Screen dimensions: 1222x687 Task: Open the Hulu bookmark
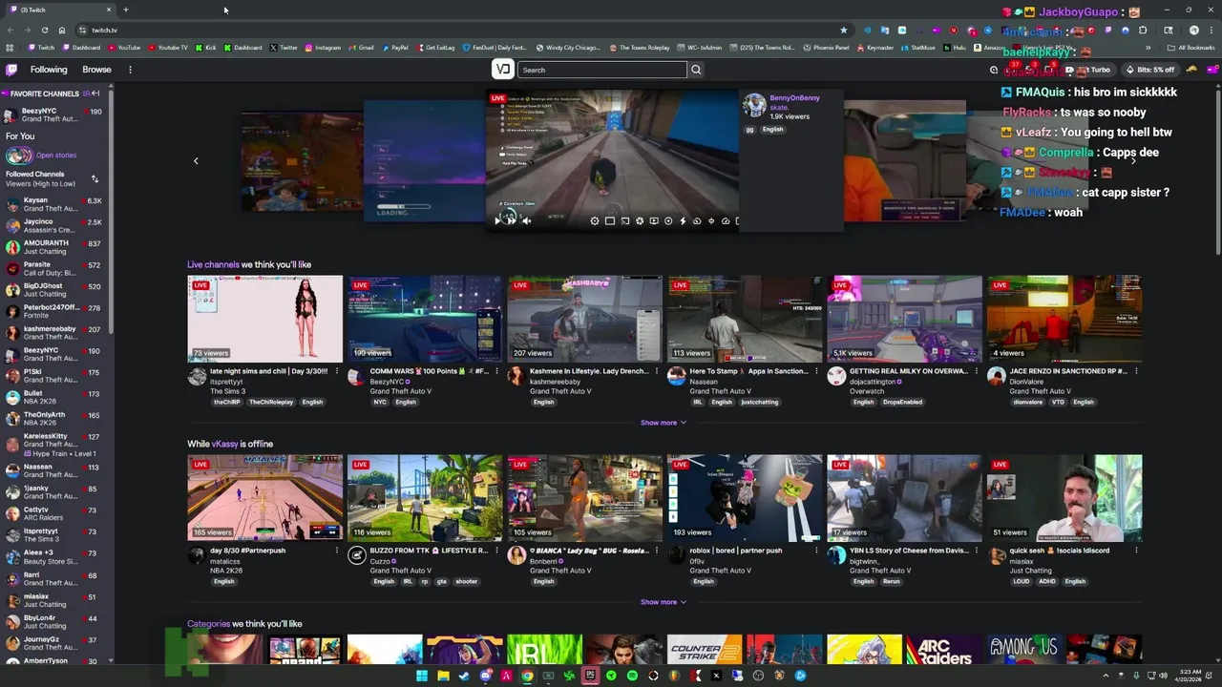(x=955, y=48)
